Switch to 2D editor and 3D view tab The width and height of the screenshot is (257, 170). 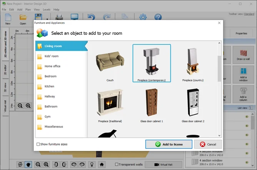click(x=5, y=44)
